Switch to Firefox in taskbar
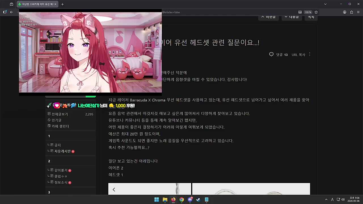Viewport: 363px width, 204px height. pyautogui.click(x=173, y=199)
